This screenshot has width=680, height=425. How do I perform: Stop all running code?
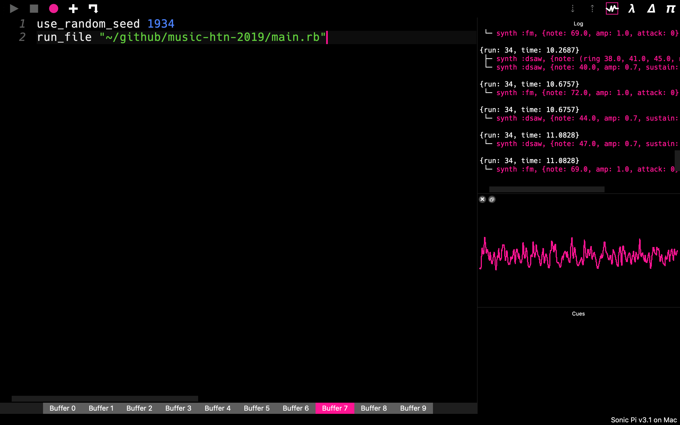tap(34, 8)
